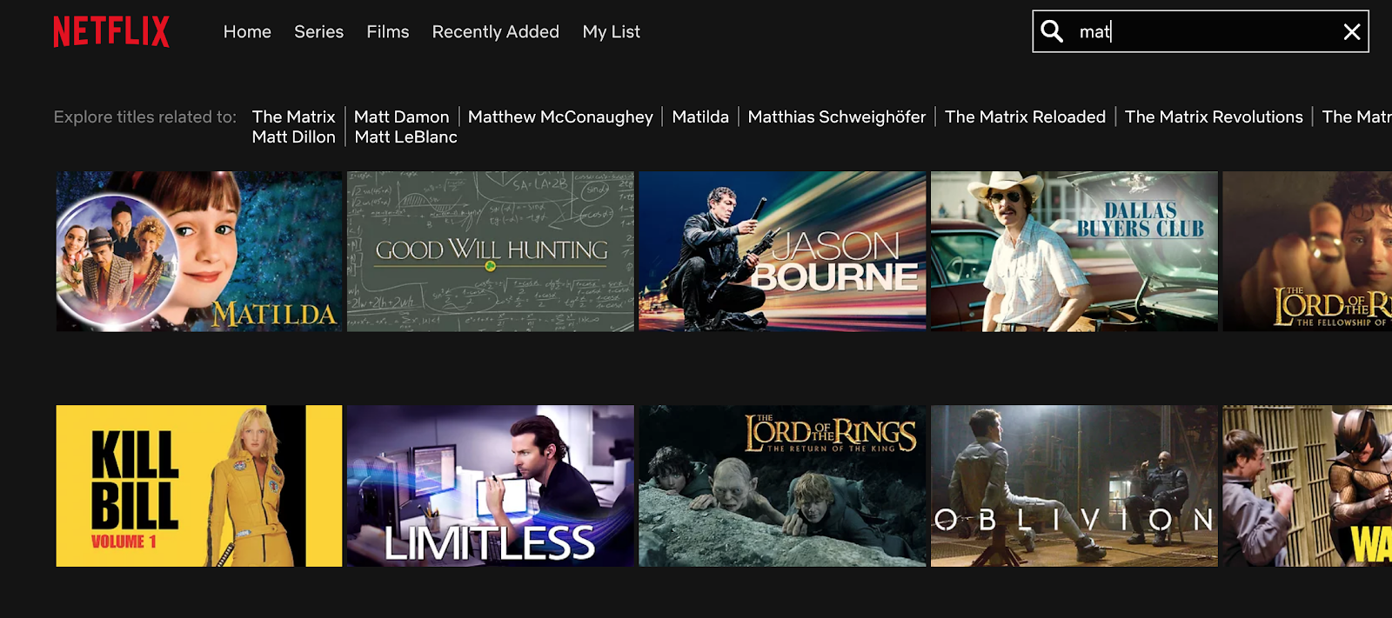The width and height of the screenshot is (1392, 618).
Task: Explore titles related to Matt Dillon
Action: (x=293, y=136)
